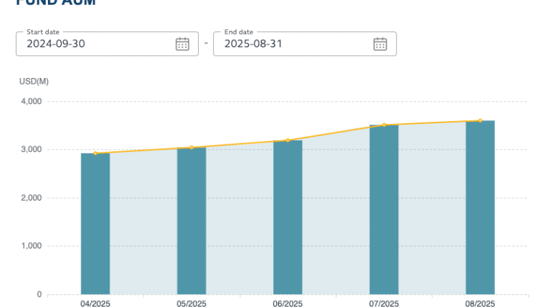Open the Start date calendar picker icon
Image resolution: width=538 pixels, height=308 pixels.
click(x=182, y=44)
